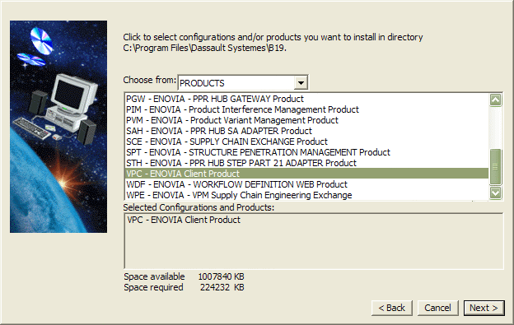Deselect highlighted VPC - ENOVIA Client Product
The image size is (514, 325).
point(306,174)
